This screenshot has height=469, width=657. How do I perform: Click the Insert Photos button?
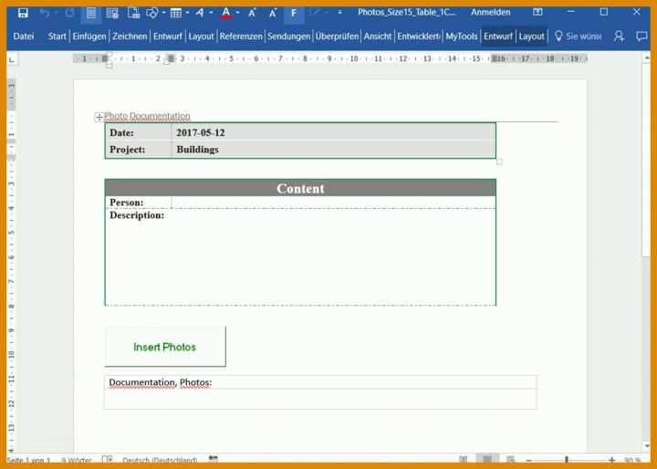click(x=165, y=347)
